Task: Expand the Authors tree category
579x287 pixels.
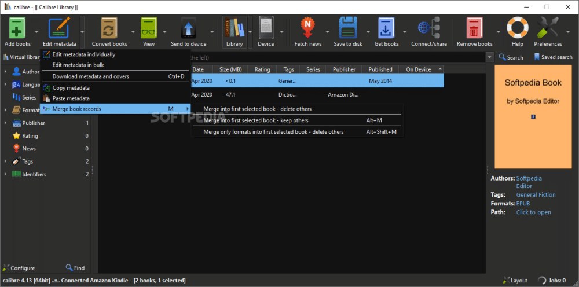Action: click(x=5, y=72)
